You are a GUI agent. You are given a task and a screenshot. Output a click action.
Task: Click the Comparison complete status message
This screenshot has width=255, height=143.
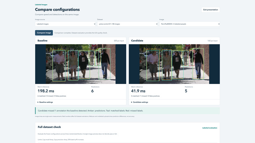click(x=81, y=33)
